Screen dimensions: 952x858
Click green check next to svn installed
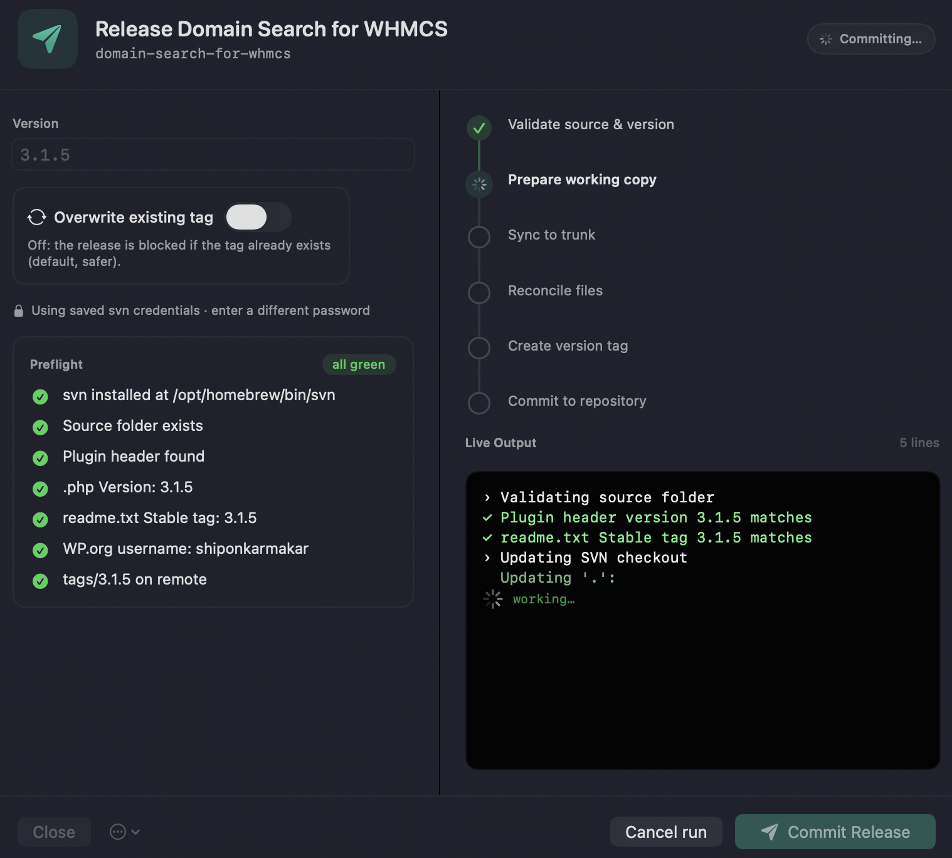(x=40, y=396)
